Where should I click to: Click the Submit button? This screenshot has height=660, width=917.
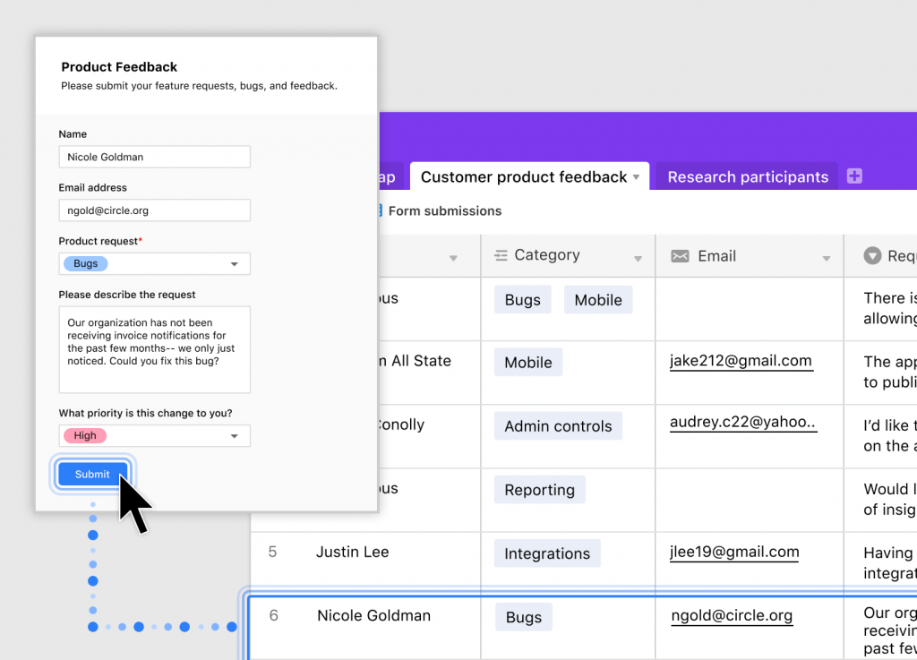pos(92,475)
